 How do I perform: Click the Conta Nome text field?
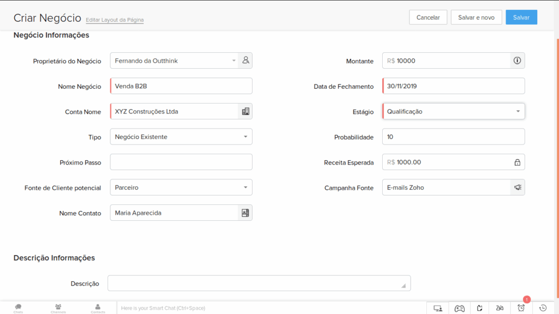click(x=174, y=111)
